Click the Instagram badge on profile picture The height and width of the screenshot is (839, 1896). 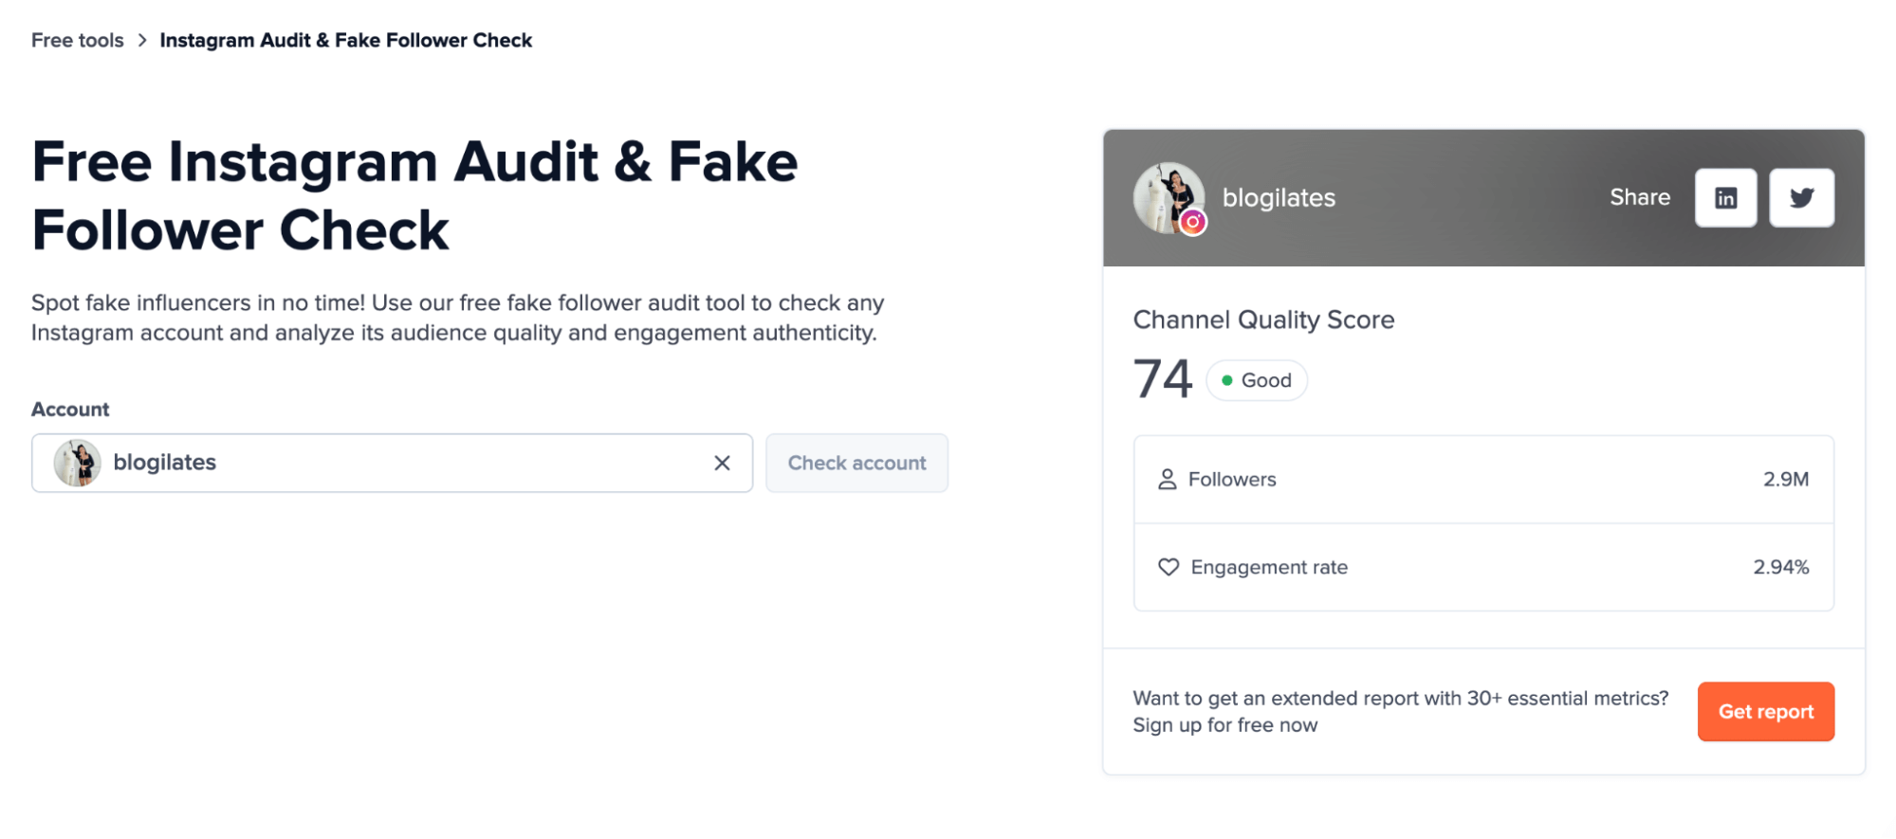pyautogui.click(x=1193, y=222)
